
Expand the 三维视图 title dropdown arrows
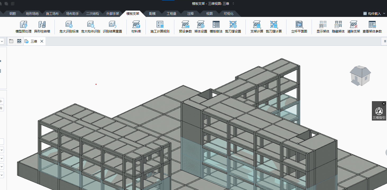coord(233,3)
